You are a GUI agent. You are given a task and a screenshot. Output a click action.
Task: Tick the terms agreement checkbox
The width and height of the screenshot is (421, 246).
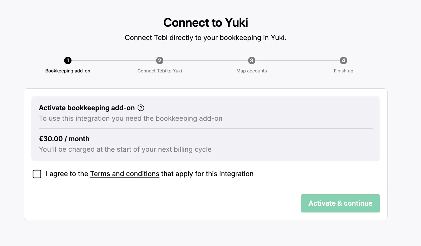tap(37, 174)
